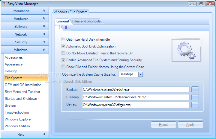The image size is (216, 139).
Task: Open the Help section
Action: [x=25, y=134]
